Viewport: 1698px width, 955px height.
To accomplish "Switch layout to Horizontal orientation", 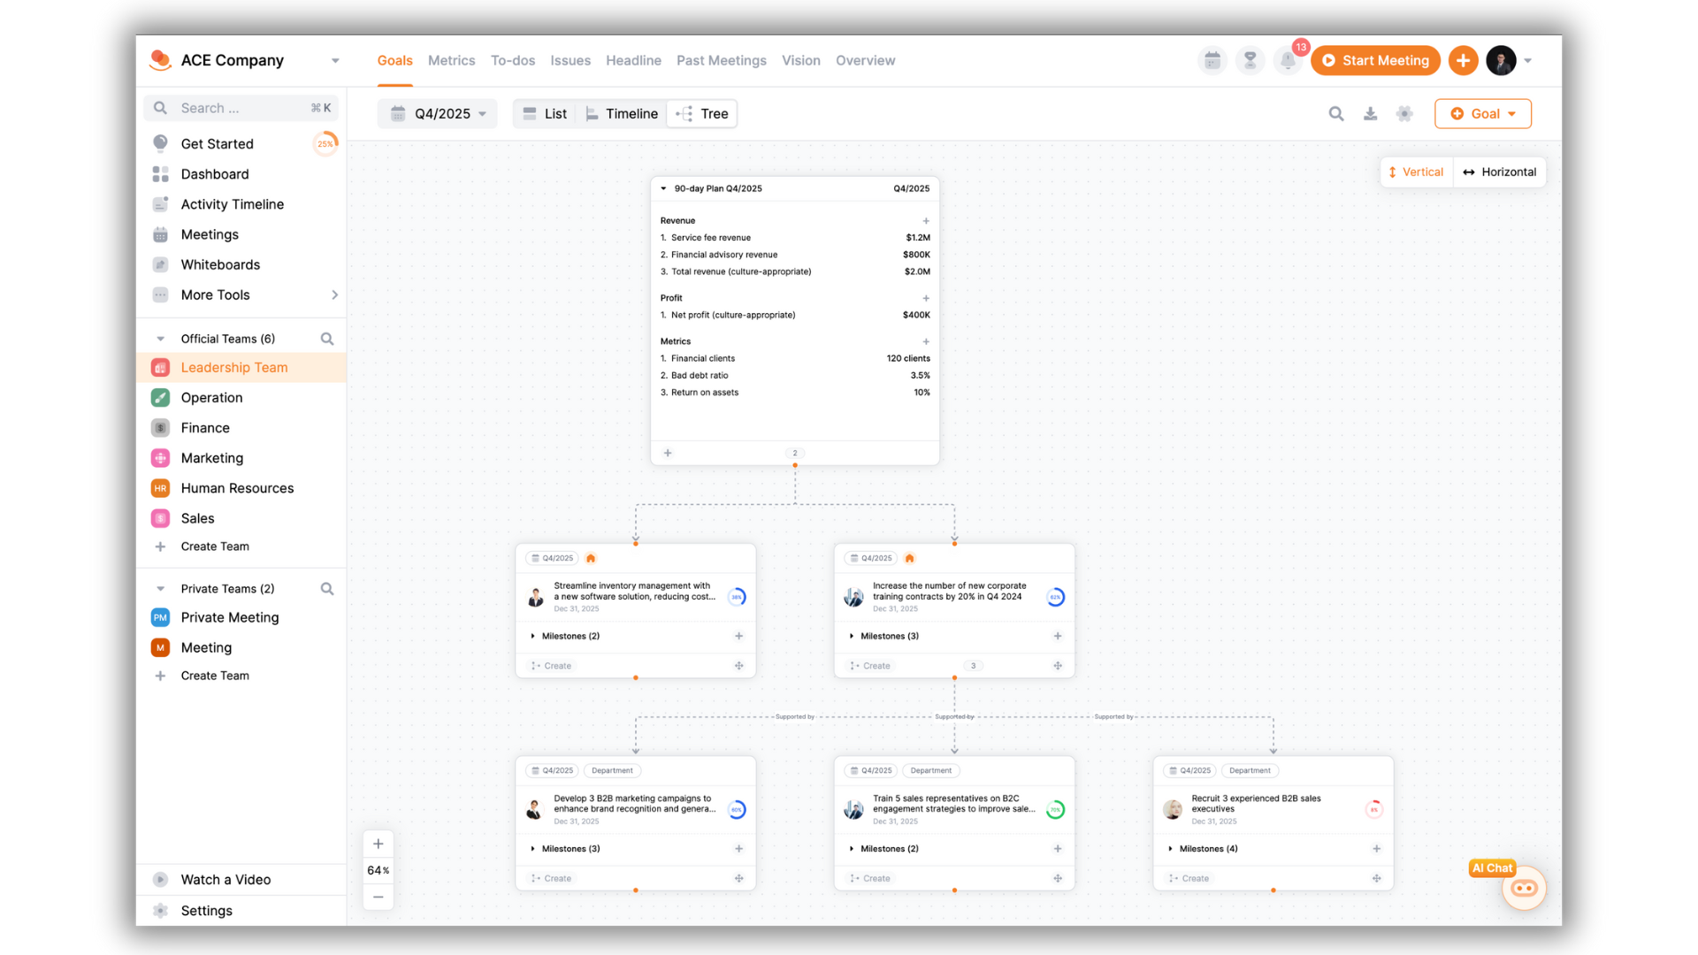I will click(1499, 172).
